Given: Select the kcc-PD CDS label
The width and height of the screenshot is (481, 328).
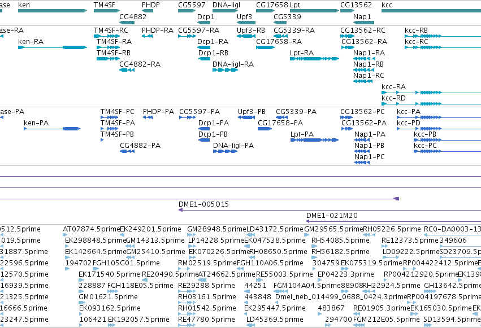Looking at the screenshot, I should coord(409,123).
